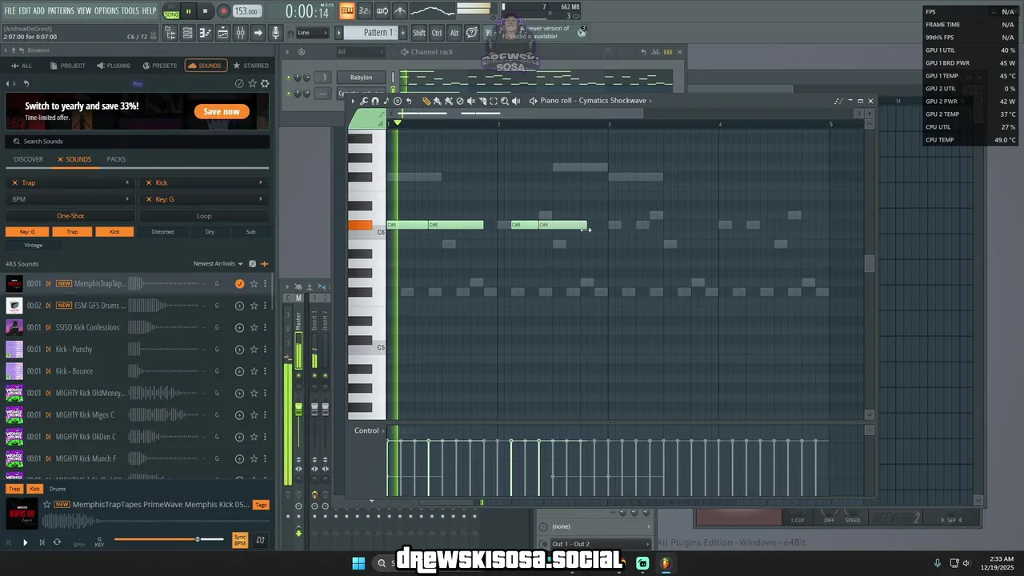Image resolution: width=1024 pixels, height=576 pixels.
Task: Select the Select tool in Piano roll toolbar
Action: coord(494,101)
